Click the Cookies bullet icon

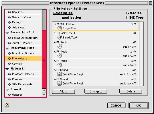(x=9, y=64)
